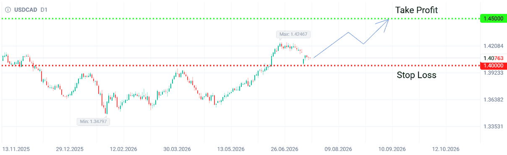Click the current price 1.40763 label
The image size is (507, 155).
click(493, 58)
